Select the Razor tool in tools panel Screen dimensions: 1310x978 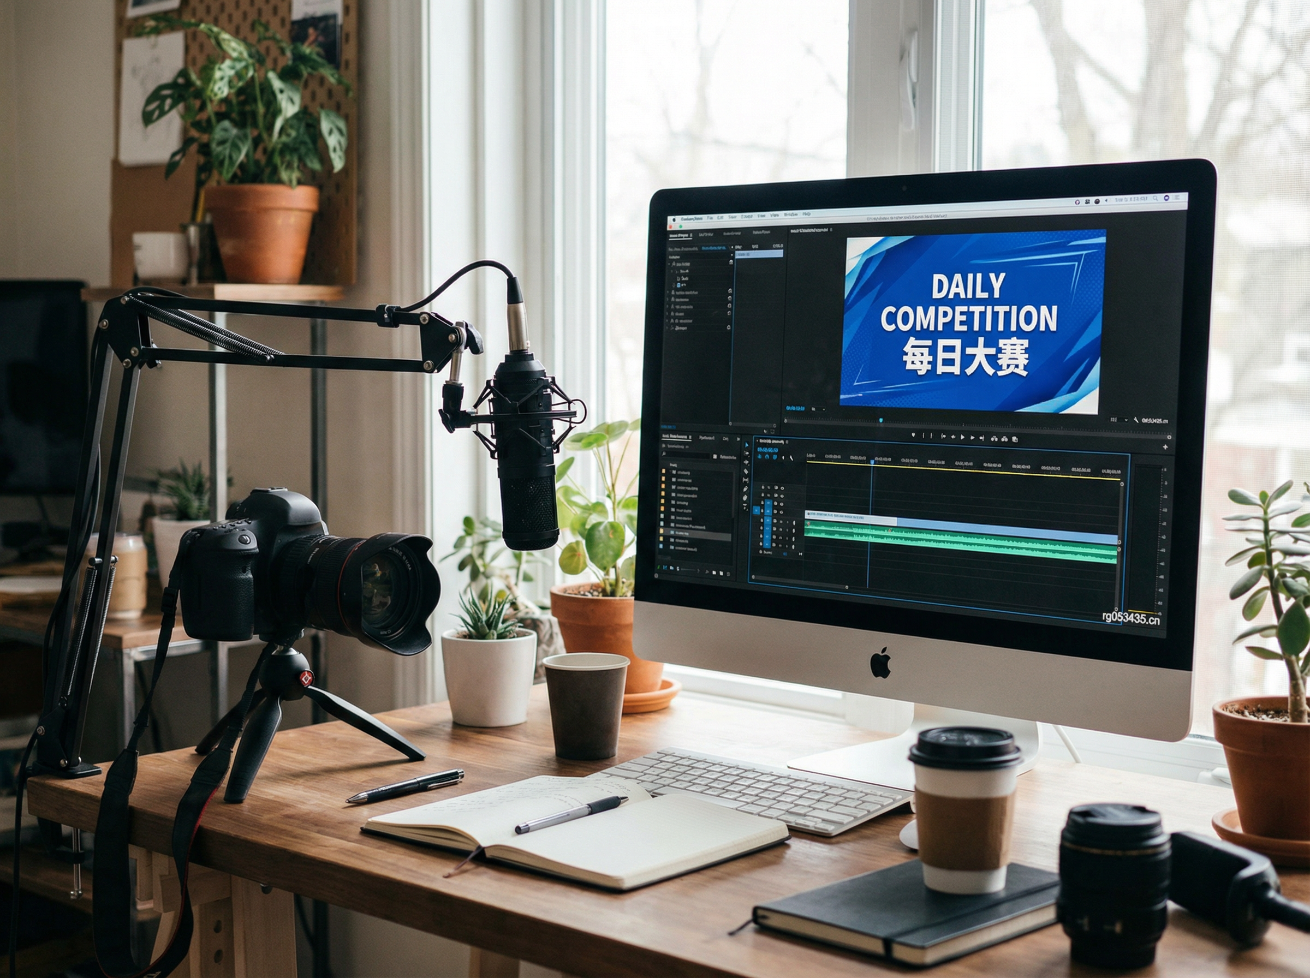click(x=747, y=471)
